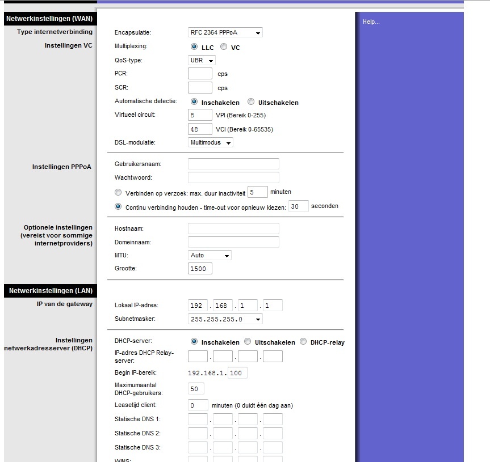Focus the Wachtwoord field

[233, 177]
